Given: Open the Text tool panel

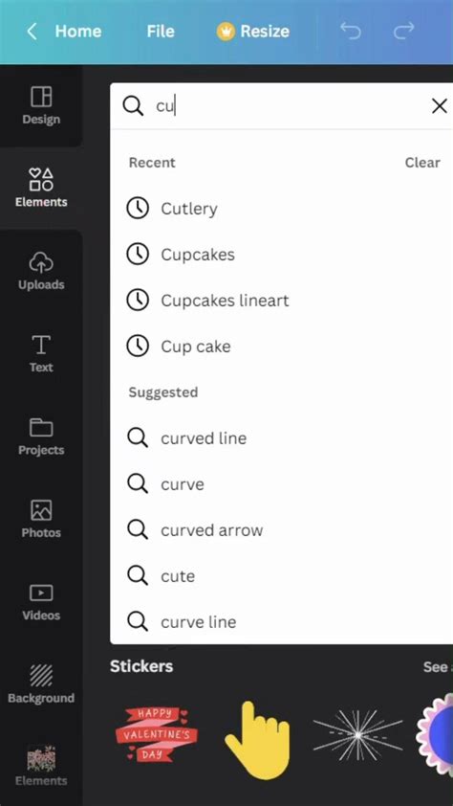Looking at the screenshot, I should pos(41,353).
